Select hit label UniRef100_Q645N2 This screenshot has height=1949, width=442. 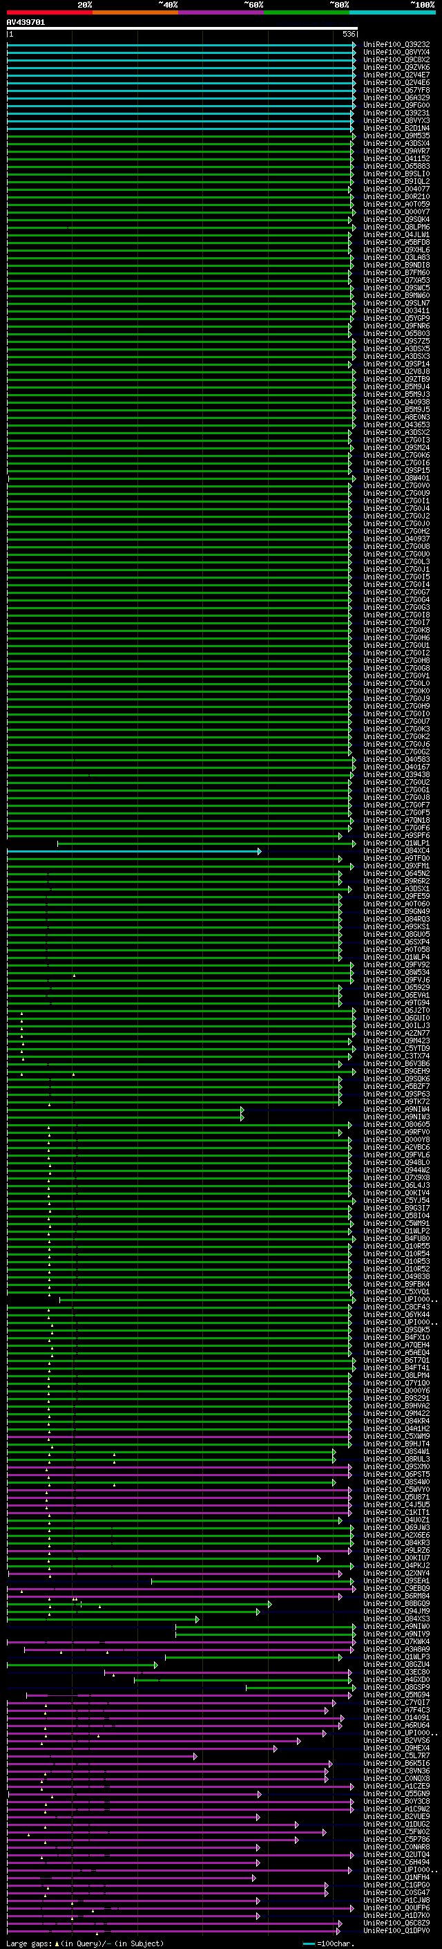(396, 874)
